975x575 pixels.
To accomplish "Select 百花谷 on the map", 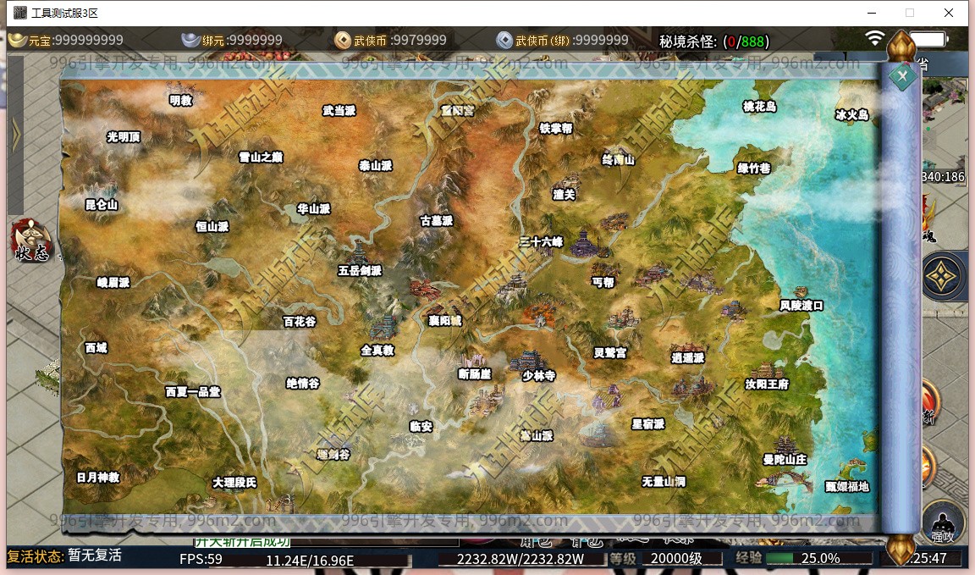I will (x=300, y=321).
